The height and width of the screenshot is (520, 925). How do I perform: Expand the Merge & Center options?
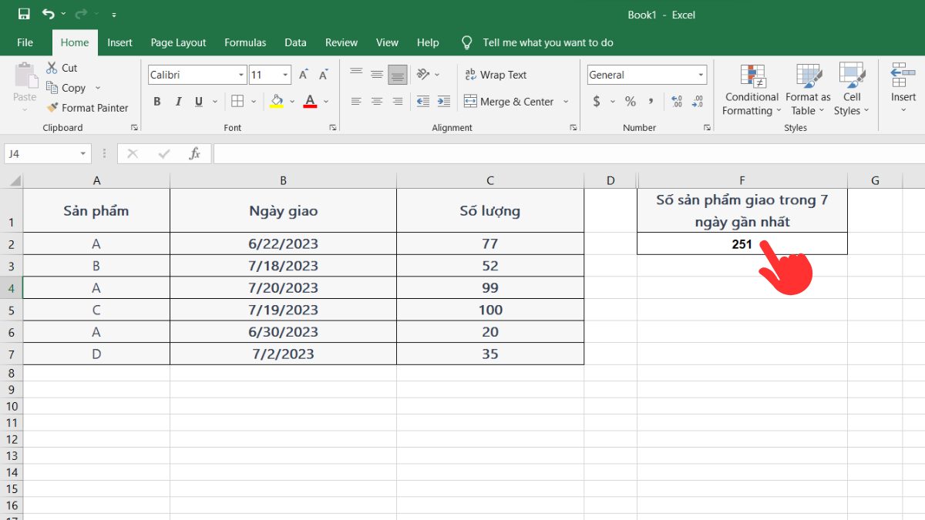coord(567,101)
